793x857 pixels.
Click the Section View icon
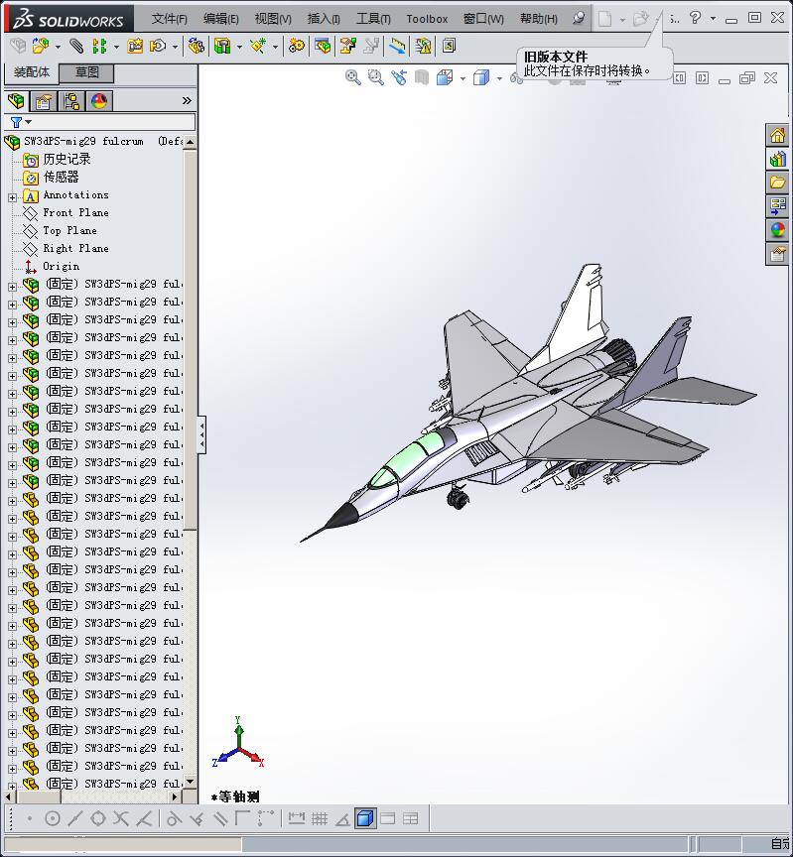[x=421, y=77]
